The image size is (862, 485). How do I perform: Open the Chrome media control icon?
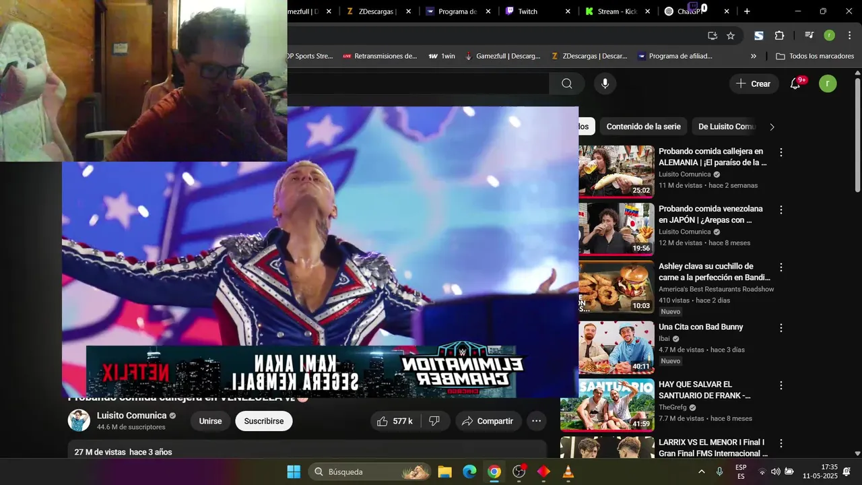pos(809,36)
